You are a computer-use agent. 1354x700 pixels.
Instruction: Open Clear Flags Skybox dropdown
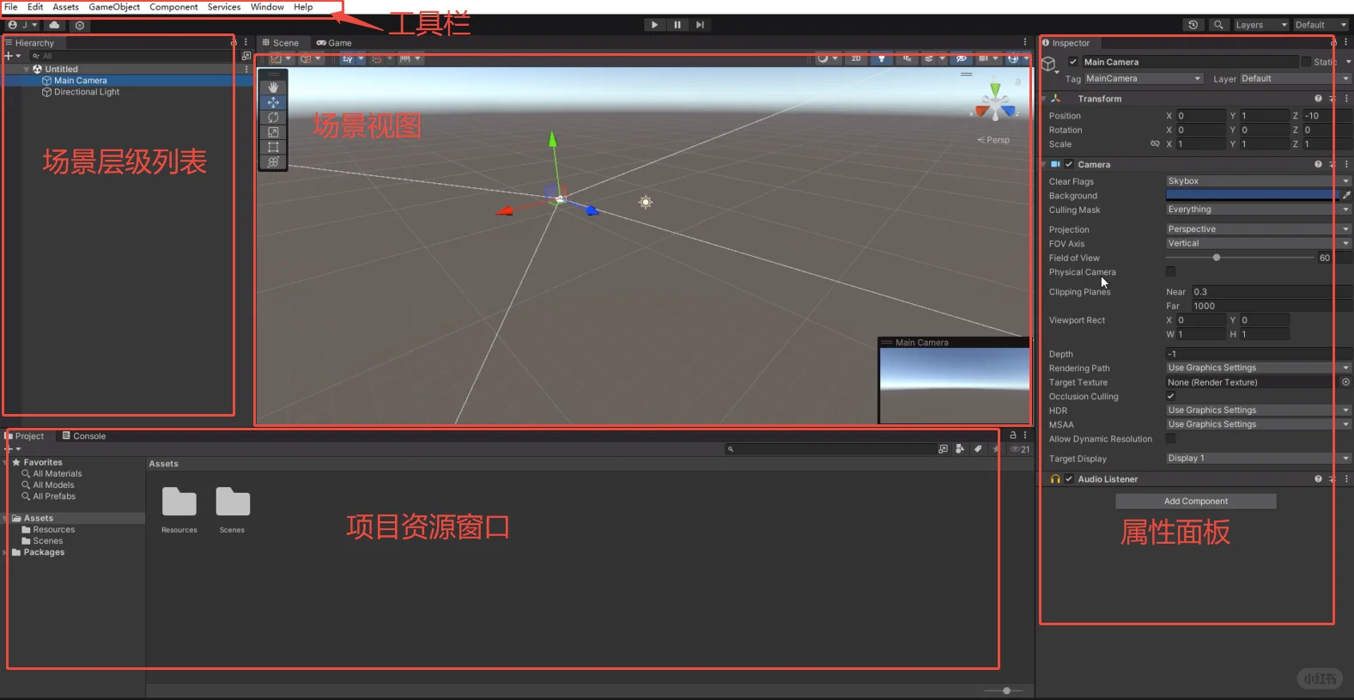pyautogui.click(x=1258, y=181)
